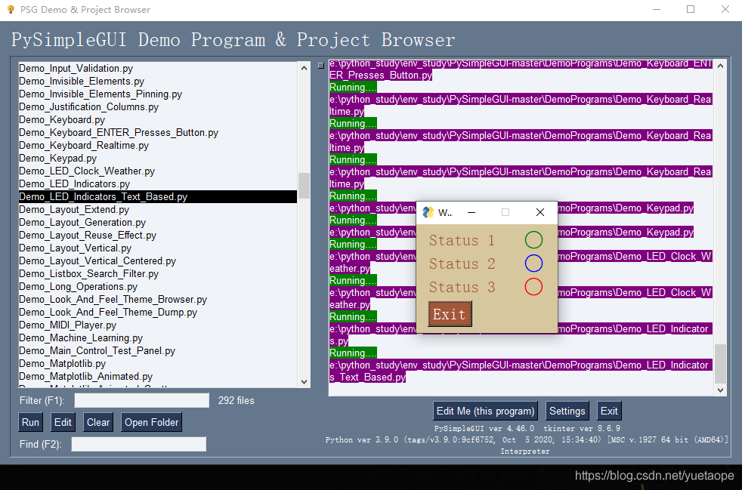The height and width of the screenshot is (490, 742).
Task: Click file list scrollbar down arrow
Action: pyautogui.click(x=305, y=382)
